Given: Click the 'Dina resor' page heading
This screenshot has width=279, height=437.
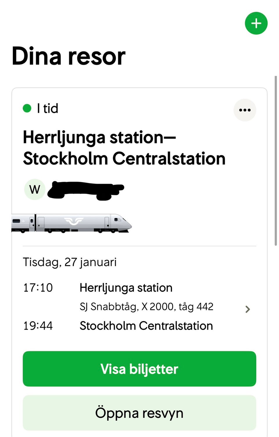Looking at the screenshot, I should tap(69, 56).
